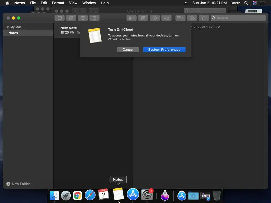Open the File menu

click(x=33, y=3)
